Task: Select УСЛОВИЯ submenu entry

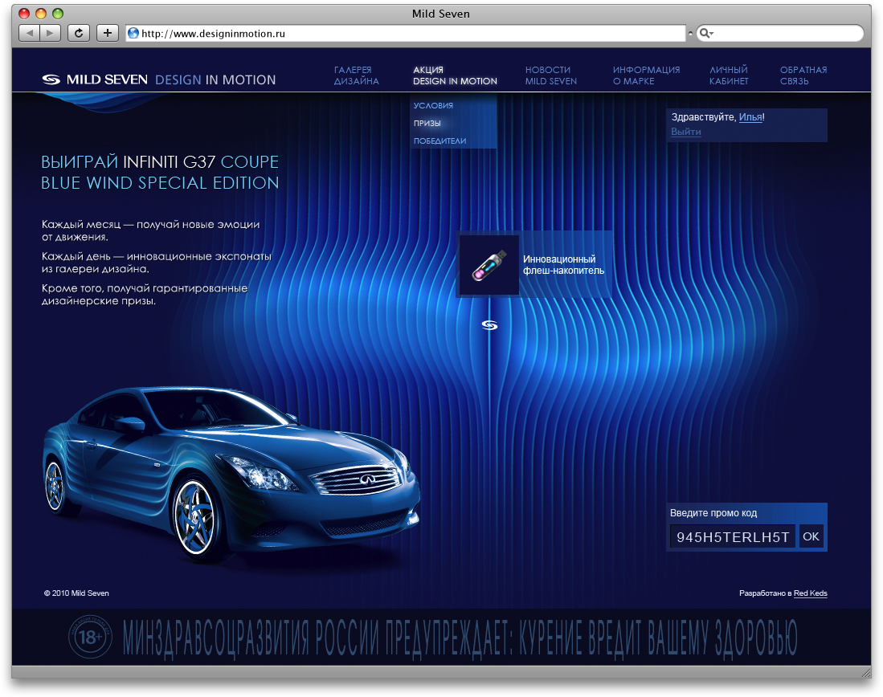Action: pos(433,105)
